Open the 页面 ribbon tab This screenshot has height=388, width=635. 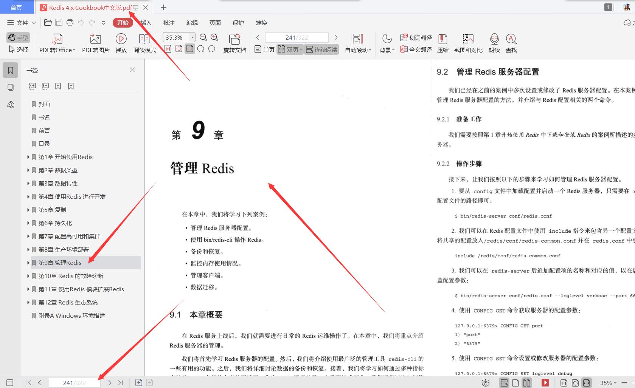pyautogui.click(x=215, y=23)
